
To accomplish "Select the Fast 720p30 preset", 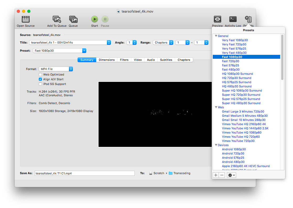I will pos(231,61).
